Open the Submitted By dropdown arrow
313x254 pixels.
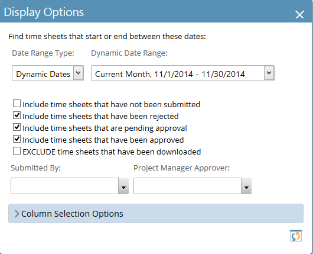coord(123,186)
